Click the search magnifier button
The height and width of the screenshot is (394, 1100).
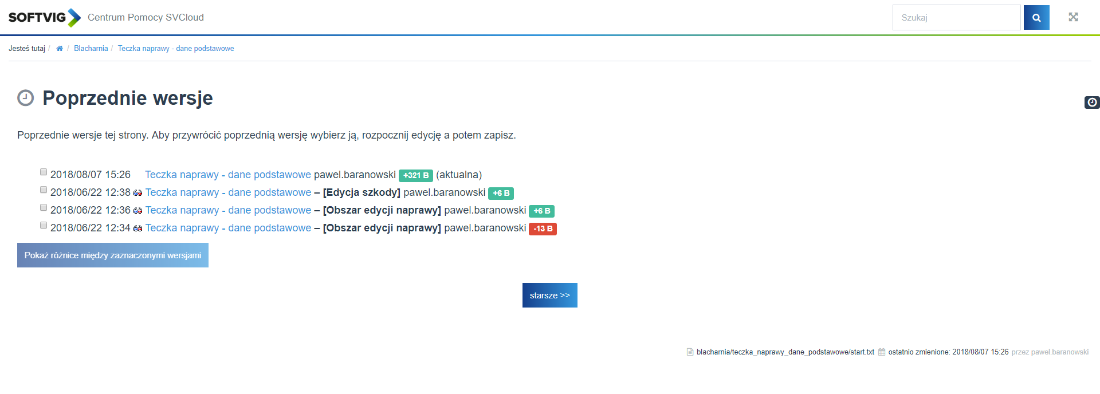(x=1036, y=18)
